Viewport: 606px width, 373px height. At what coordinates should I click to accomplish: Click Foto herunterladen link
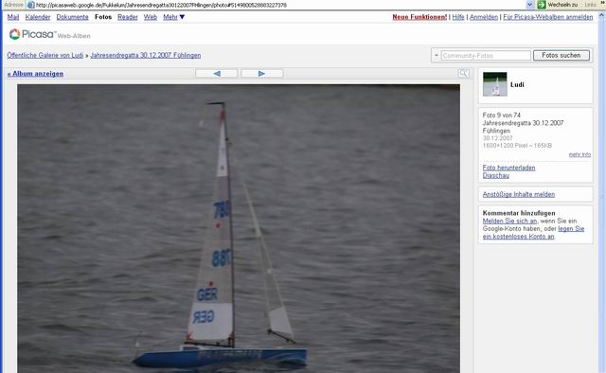click(508, 168)
